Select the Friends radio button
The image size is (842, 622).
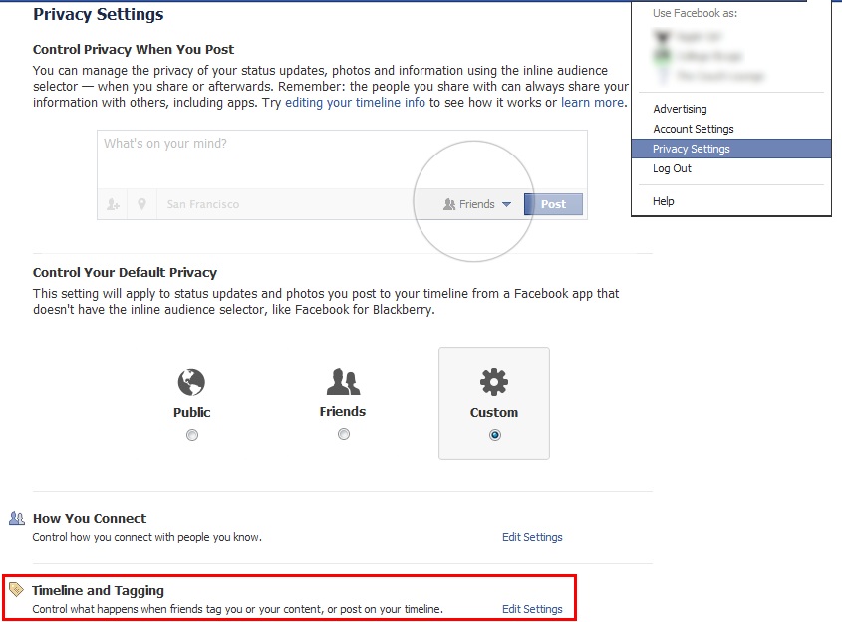click(344, 434)
